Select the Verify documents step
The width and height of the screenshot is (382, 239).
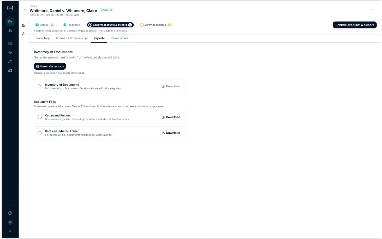pyautogui.click(x=156, y=25)
